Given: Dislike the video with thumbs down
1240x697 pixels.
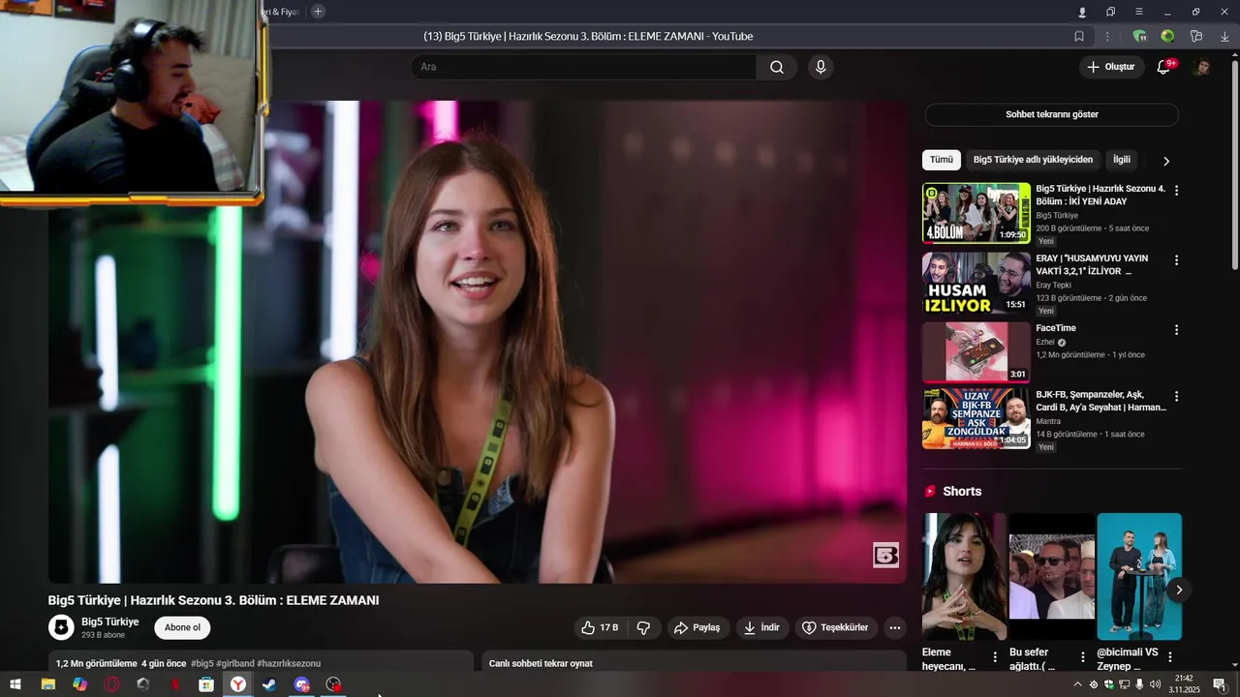Looking at the screenshot, I should [643, 627].
